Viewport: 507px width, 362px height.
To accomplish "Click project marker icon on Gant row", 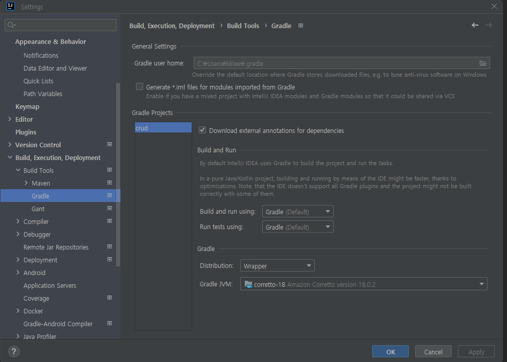I will [x=109, y=208].
